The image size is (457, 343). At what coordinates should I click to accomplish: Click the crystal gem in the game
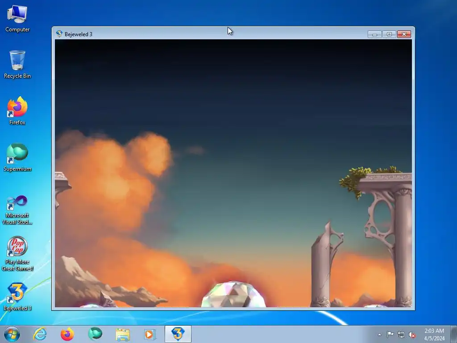[x=233, y=294]
